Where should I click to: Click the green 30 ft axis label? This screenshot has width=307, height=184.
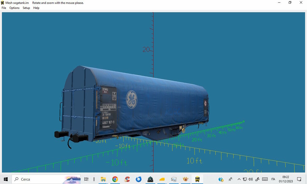(x=211, y=136)
